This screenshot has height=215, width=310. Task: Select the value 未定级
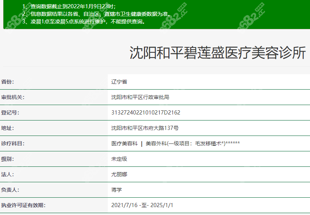coord(119,159)
